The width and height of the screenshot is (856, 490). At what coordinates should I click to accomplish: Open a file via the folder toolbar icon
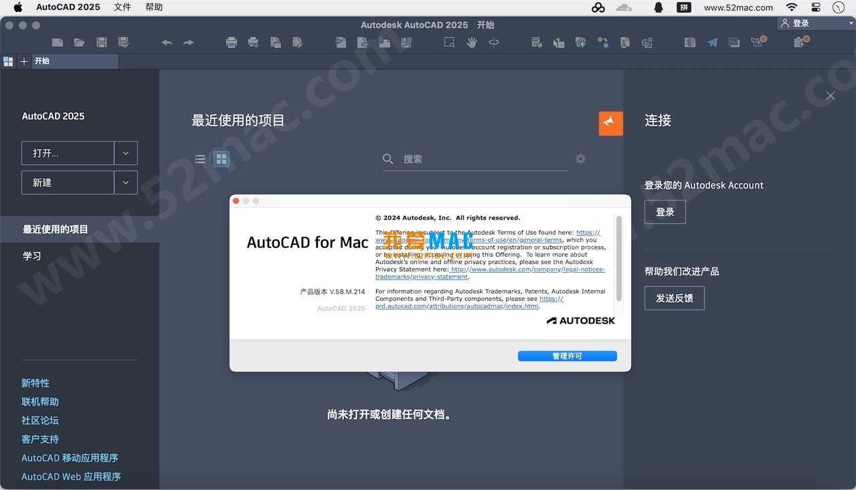point(79,41)
